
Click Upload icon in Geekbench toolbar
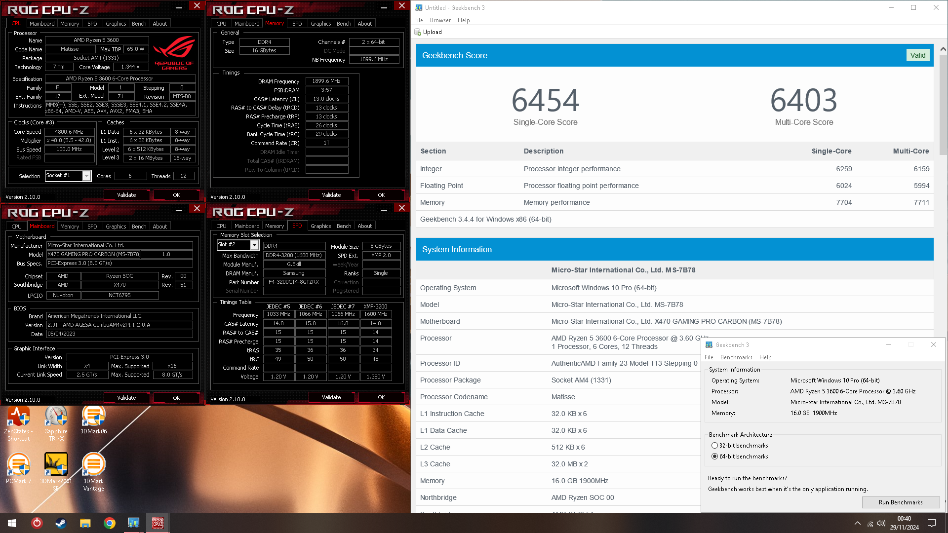(418, 32)
